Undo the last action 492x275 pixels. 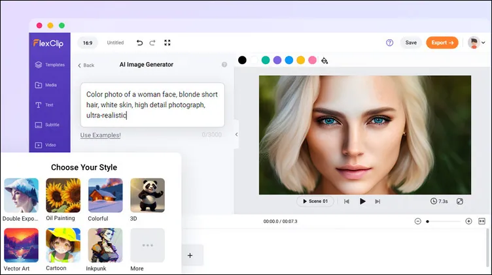(x=139, y=42)
